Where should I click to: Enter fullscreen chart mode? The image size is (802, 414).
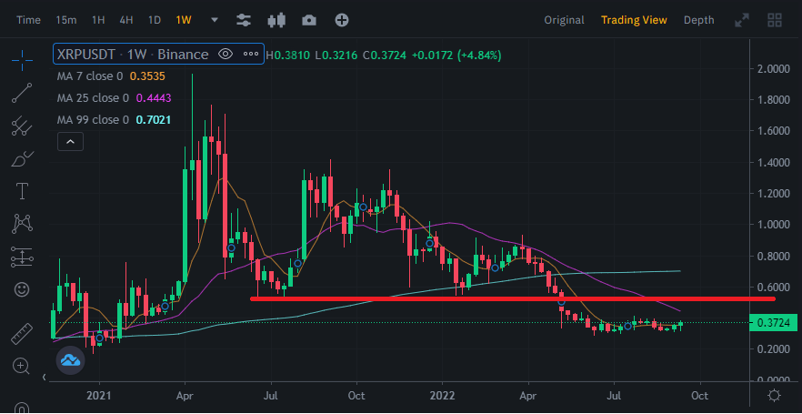(742, 20)
